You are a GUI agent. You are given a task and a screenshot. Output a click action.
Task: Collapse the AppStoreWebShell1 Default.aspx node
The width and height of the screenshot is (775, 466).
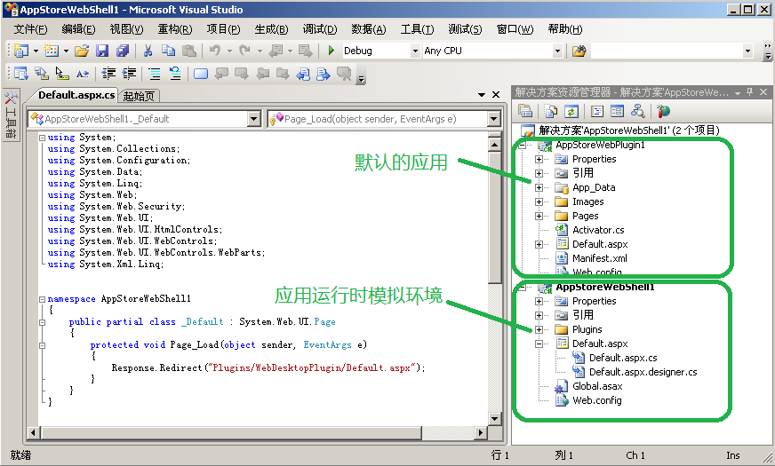(x=539, y=344)
